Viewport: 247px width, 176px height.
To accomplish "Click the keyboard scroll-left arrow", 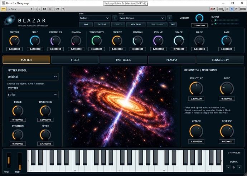I will (x=28, y=161).
